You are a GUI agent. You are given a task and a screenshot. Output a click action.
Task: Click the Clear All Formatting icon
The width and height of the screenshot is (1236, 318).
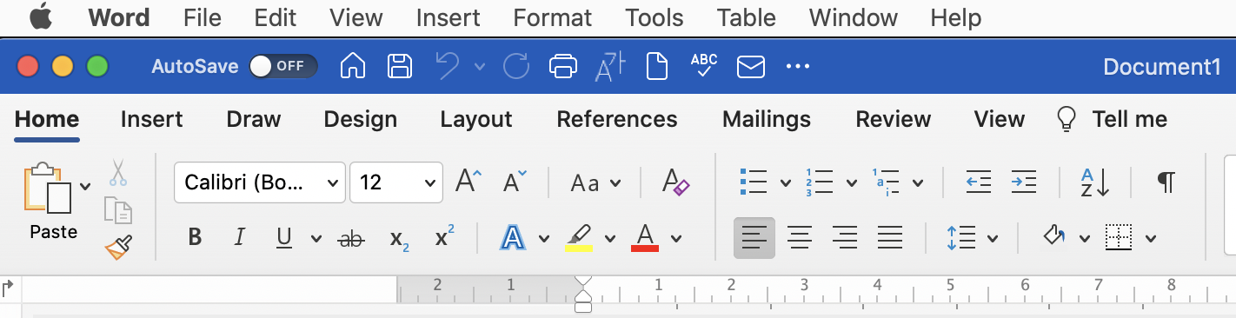[x=675, y=182]
